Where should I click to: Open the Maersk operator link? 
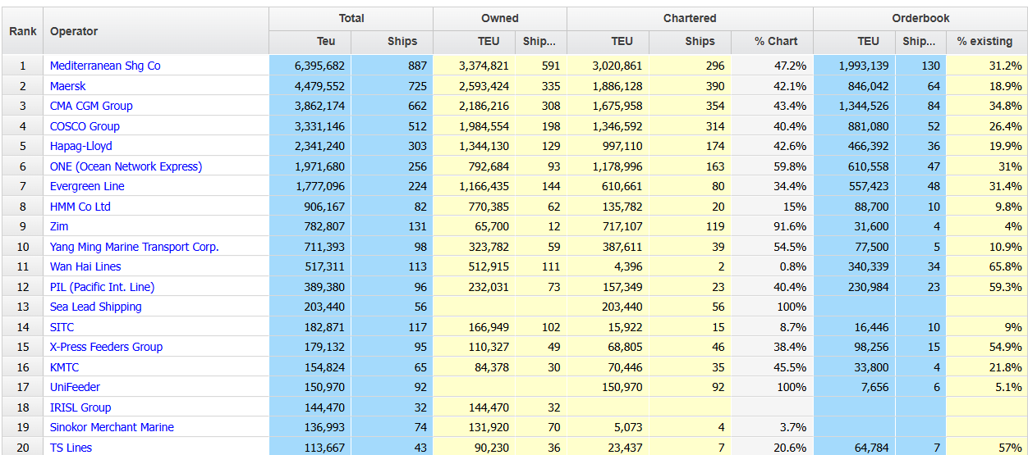[67, 86]
